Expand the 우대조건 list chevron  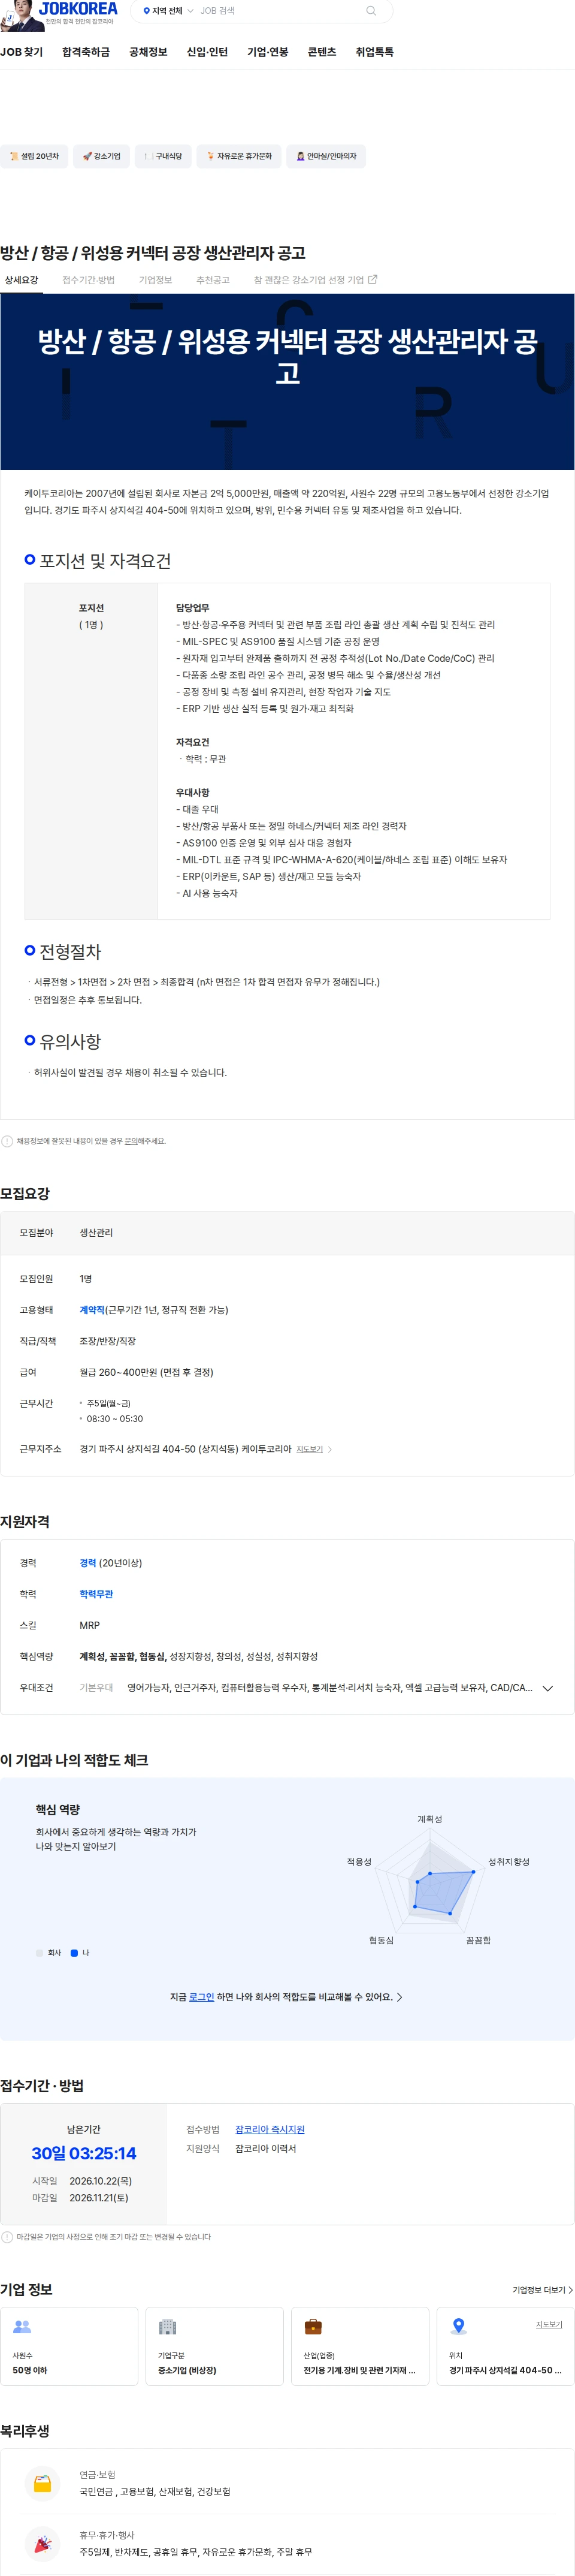[x=547, y=1688]
